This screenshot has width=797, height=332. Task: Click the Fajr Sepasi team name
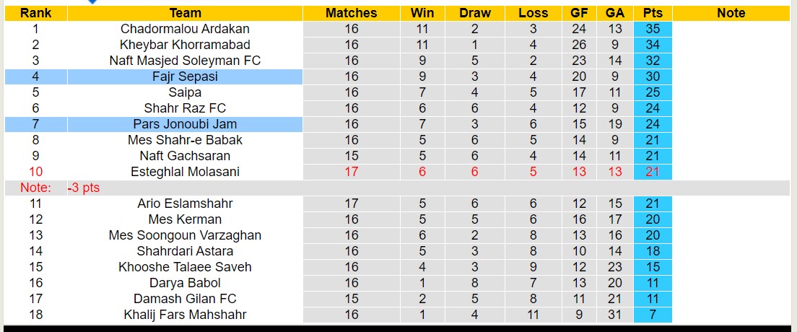coord(185,77)
